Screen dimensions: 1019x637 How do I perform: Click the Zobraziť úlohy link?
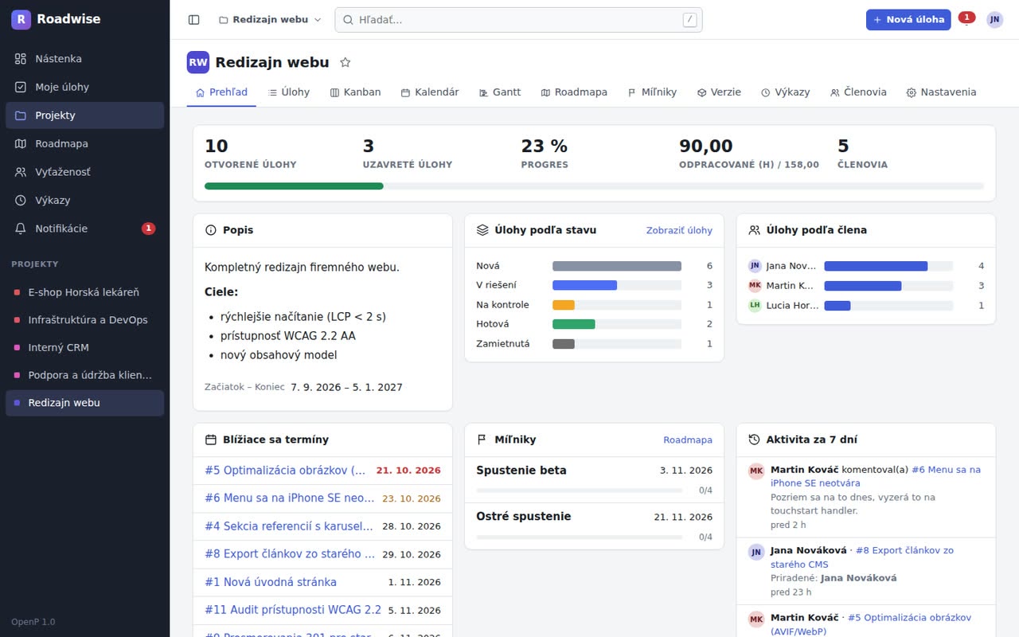679,230
